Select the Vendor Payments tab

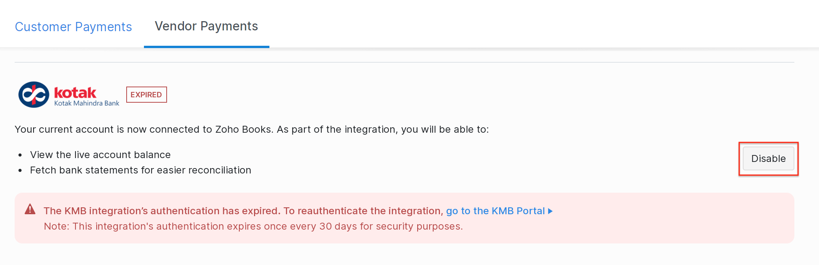206,26
